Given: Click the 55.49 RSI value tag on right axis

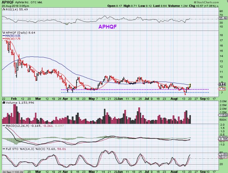Looking at the screenshot, I should click(x=223, y=18).
